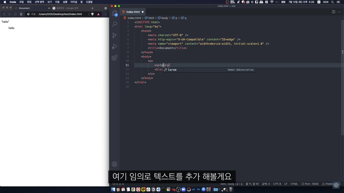Screen dimensions: 344x193
Task: Bookmark the current browser page
Action: point(21,14)
